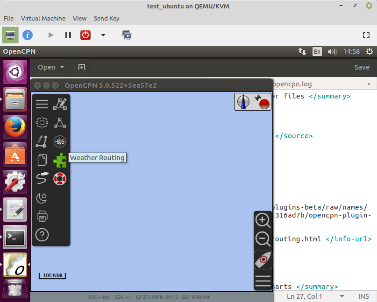Launch the Files manager from the dock

coord(15,99)
